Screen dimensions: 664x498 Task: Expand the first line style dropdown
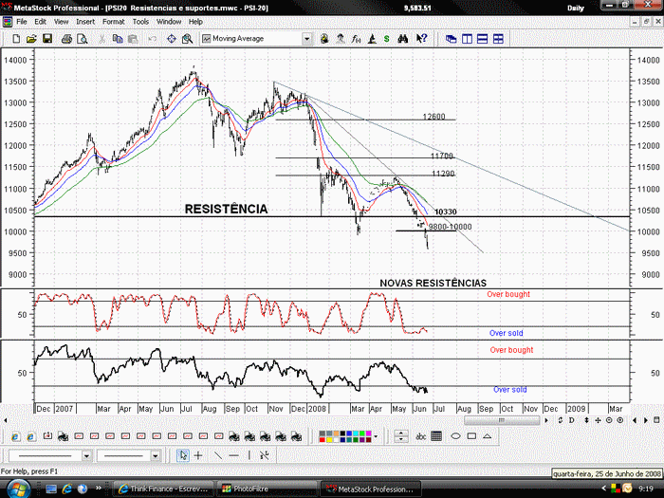point(86,455)
